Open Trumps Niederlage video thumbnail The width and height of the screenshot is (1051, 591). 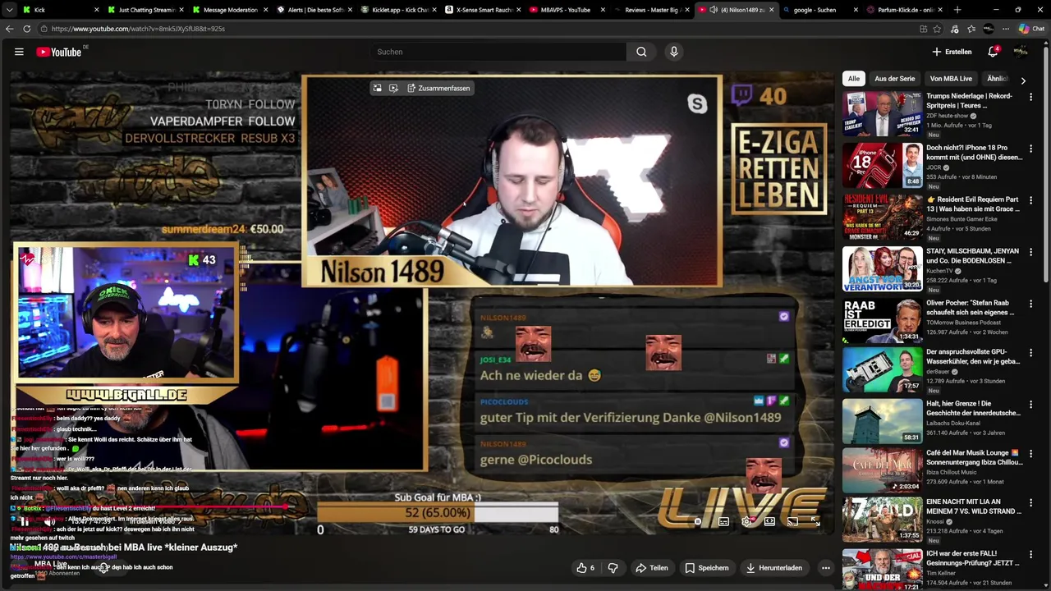click(882, 113)
